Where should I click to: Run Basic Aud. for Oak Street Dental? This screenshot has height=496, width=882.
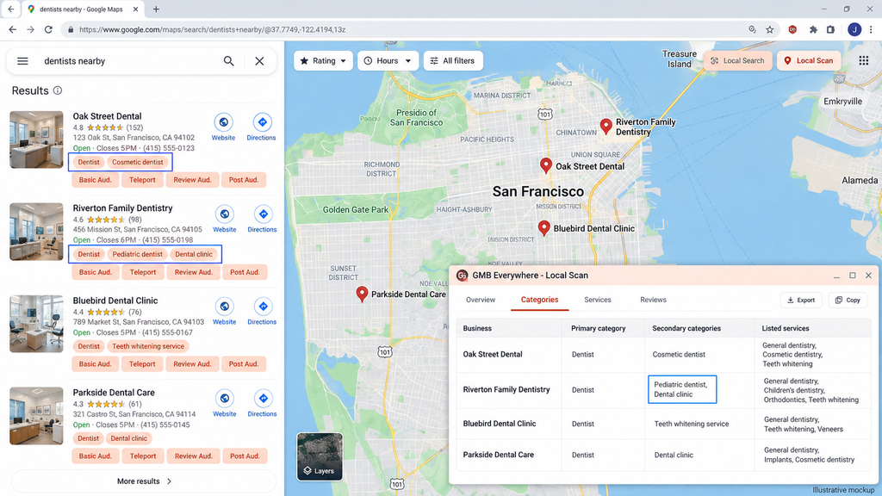coord(95,180)
